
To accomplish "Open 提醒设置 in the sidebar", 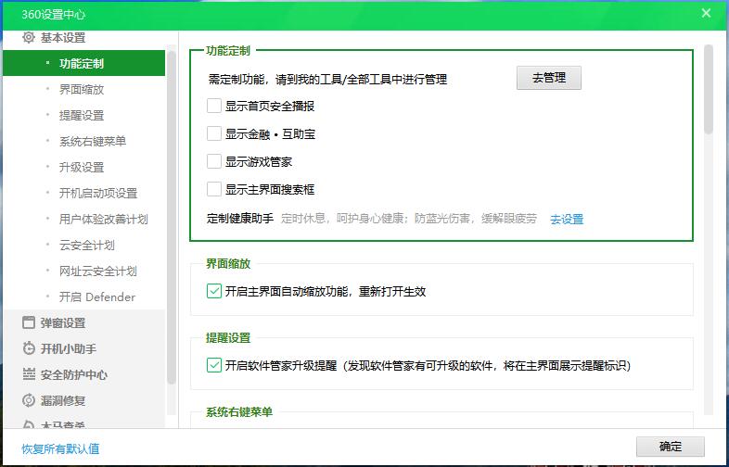I will point(82,116).
